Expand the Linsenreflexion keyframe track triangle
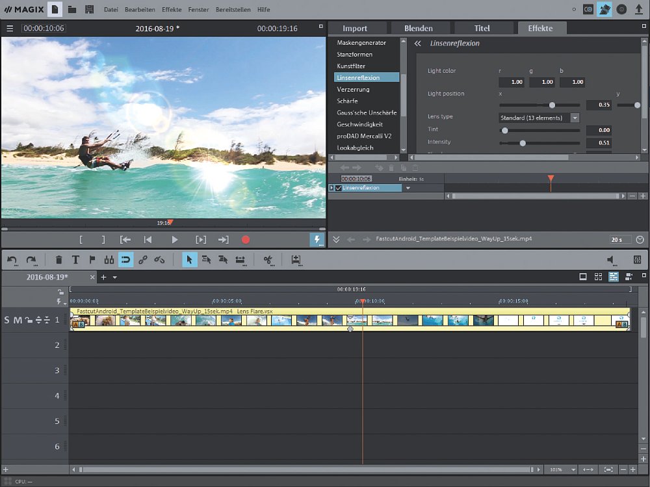 (x=331, y=188)
